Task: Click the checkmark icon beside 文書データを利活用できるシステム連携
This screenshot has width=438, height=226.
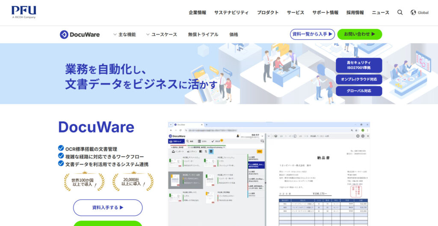Action: [x=61, y=163]
